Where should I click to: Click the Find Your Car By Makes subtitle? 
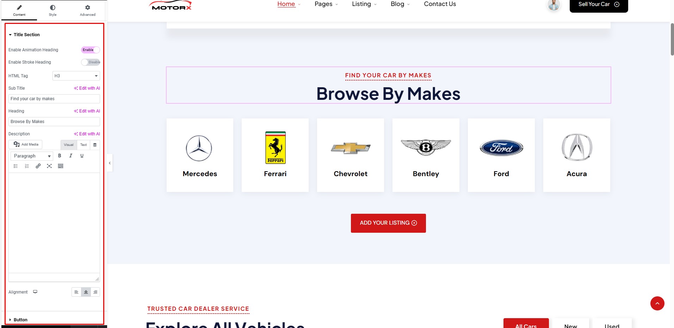(x=388, y=76)
